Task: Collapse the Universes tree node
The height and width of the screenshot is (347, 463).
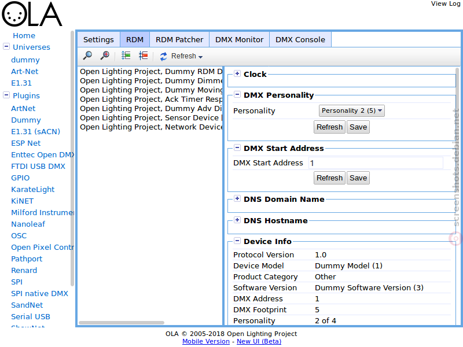Action: click(x=6, y=47)
